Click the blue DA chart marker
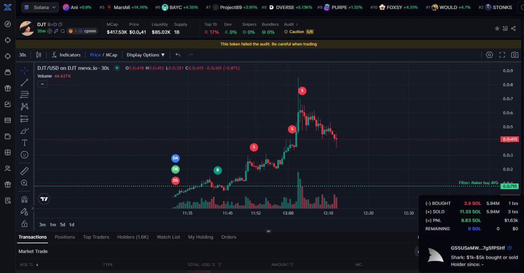 tap(175, 158)
